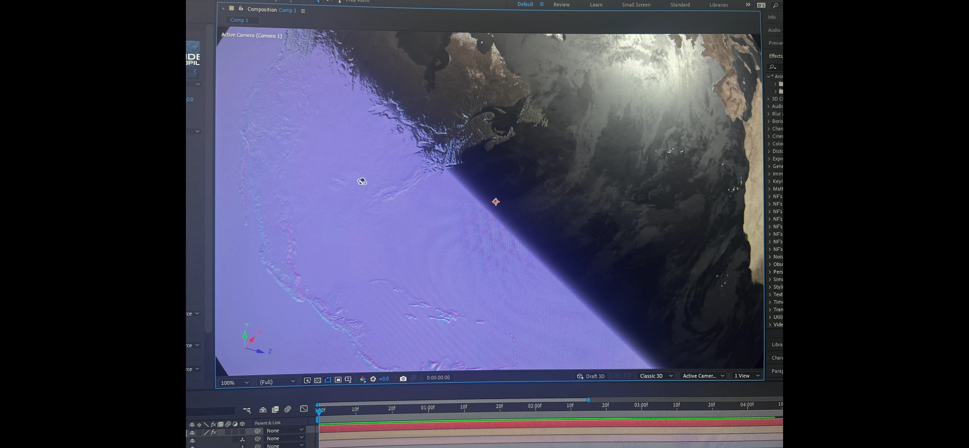The height and width of the screenshot is (448, 969).
Task: Open the 1 View layout dropdown
Action: point(747,376)
